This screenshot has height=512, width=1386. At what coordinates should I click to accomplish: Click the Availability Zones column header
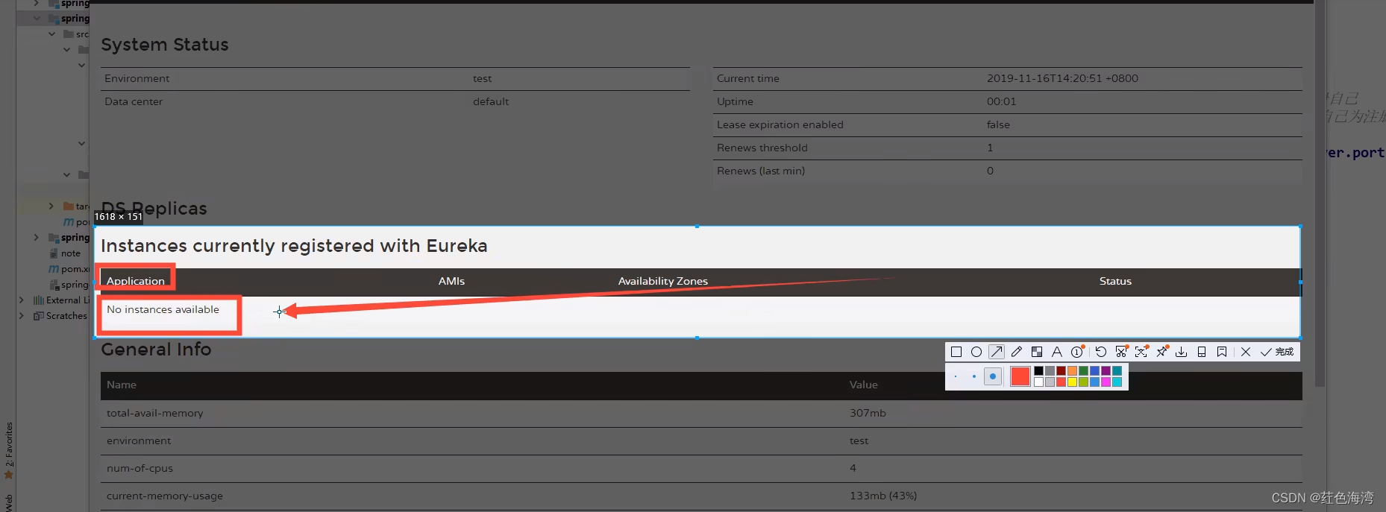(x=663, y=281)
